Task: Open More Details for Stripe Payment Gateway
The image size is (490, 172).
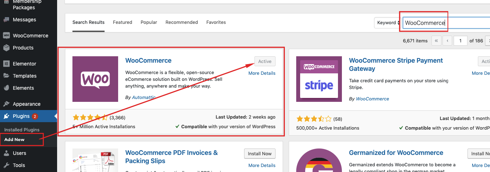Action: [481, 73]
